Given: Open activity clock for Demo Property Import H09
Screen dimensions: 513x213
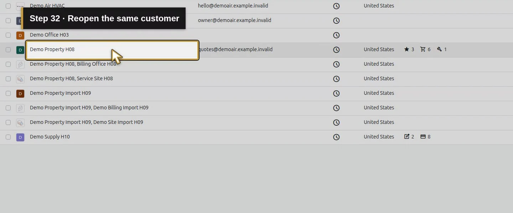Looking at the screenshot, I should click(x=336, y=93).
